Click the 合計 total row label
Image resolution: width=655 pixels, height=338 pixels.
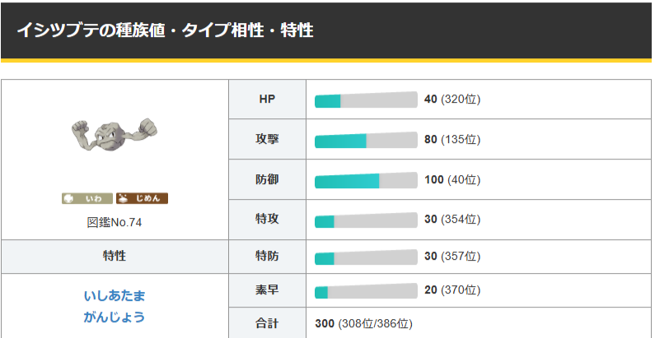tap(267, 323)
